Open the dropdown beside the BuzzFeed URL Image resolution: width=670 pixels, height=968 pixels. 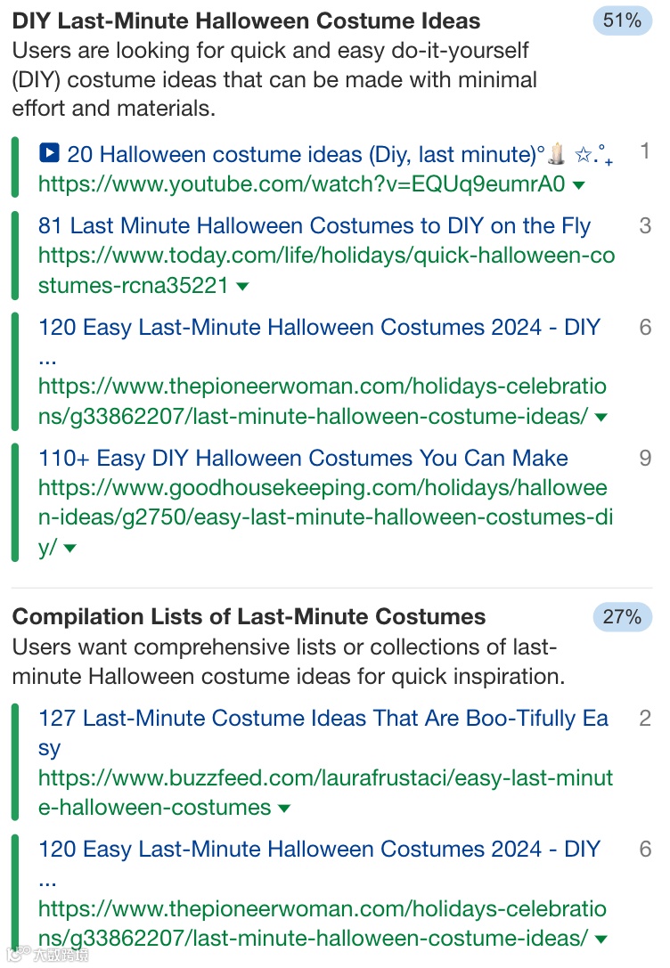point(284,809)
